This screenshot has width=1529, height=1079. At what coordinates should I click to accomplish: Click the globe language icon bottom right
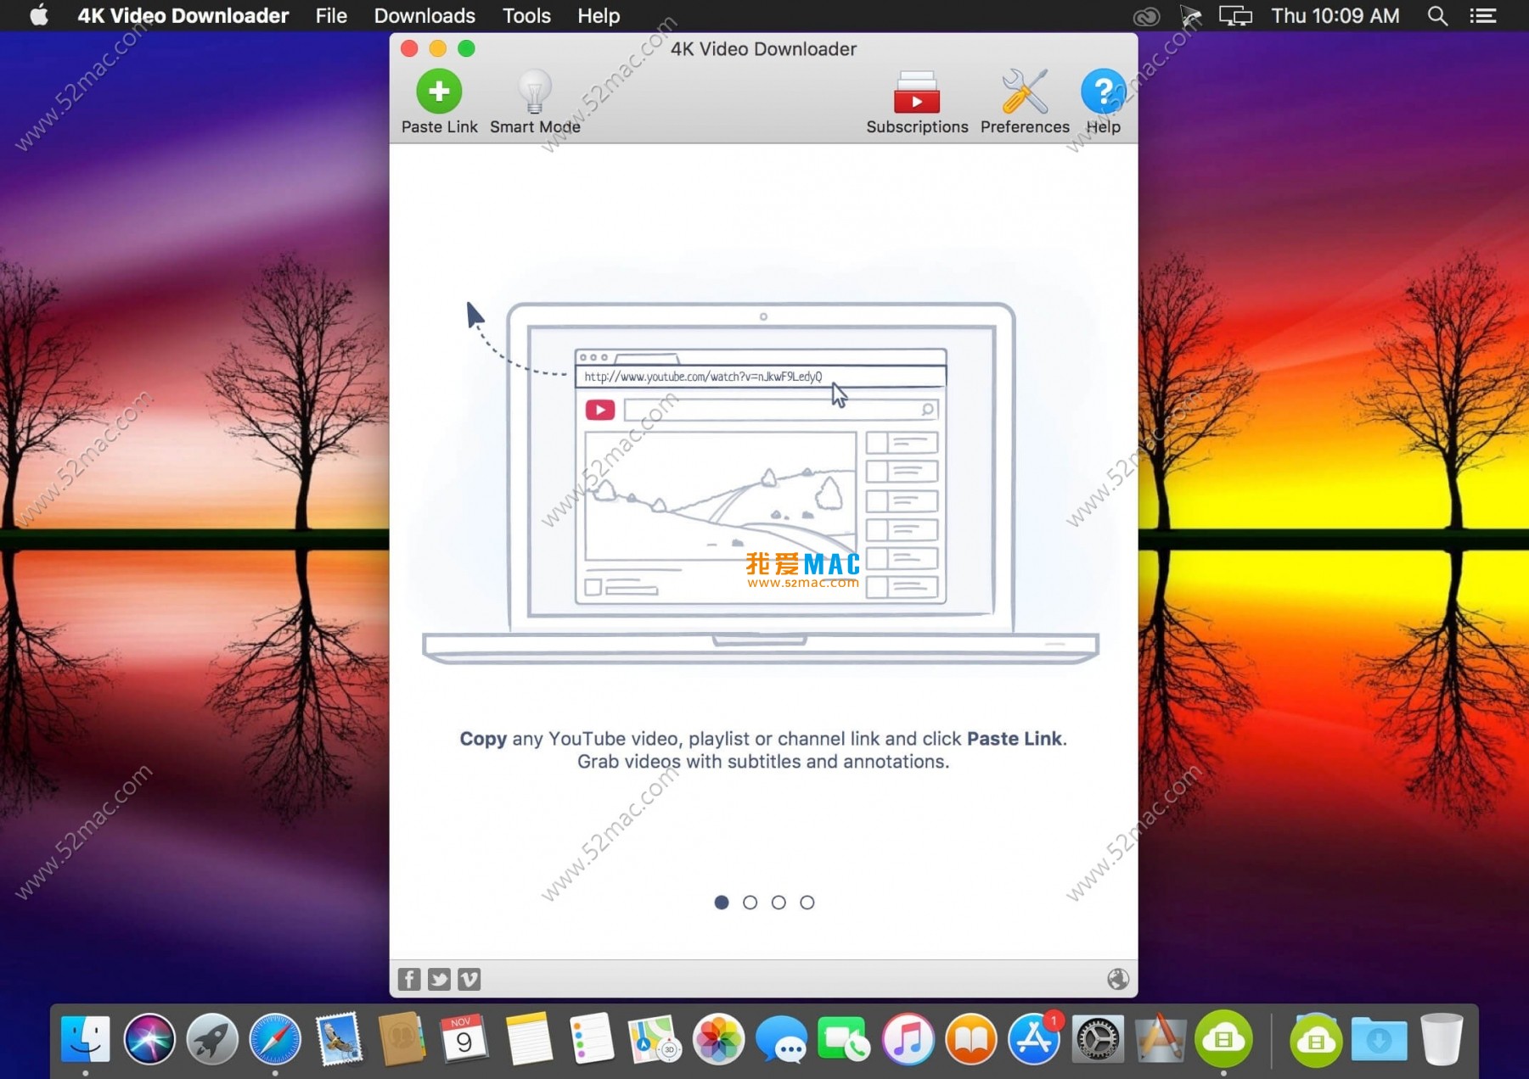(1117, 978)
